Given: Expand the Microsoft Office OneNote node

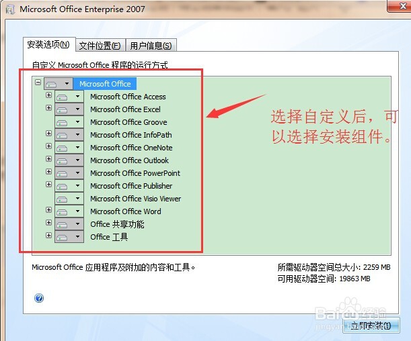Looking at the screenshot, I should (x=48, y=146).
